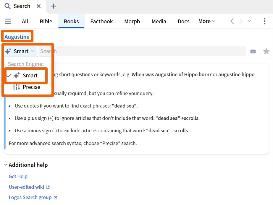The width and height of the screenshot is (273, 205).
Task: Select the Books search tab
Action: point(71,21)
